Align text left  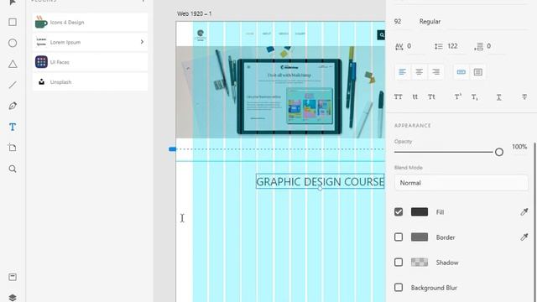(403, 72)
